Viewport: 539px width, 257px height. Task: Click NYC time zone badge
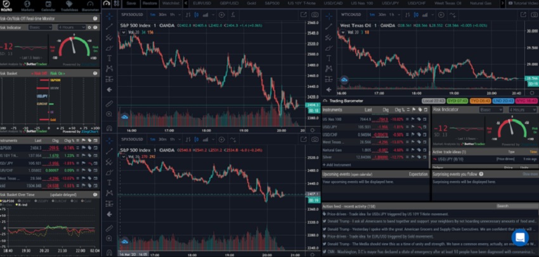point(526,101)
